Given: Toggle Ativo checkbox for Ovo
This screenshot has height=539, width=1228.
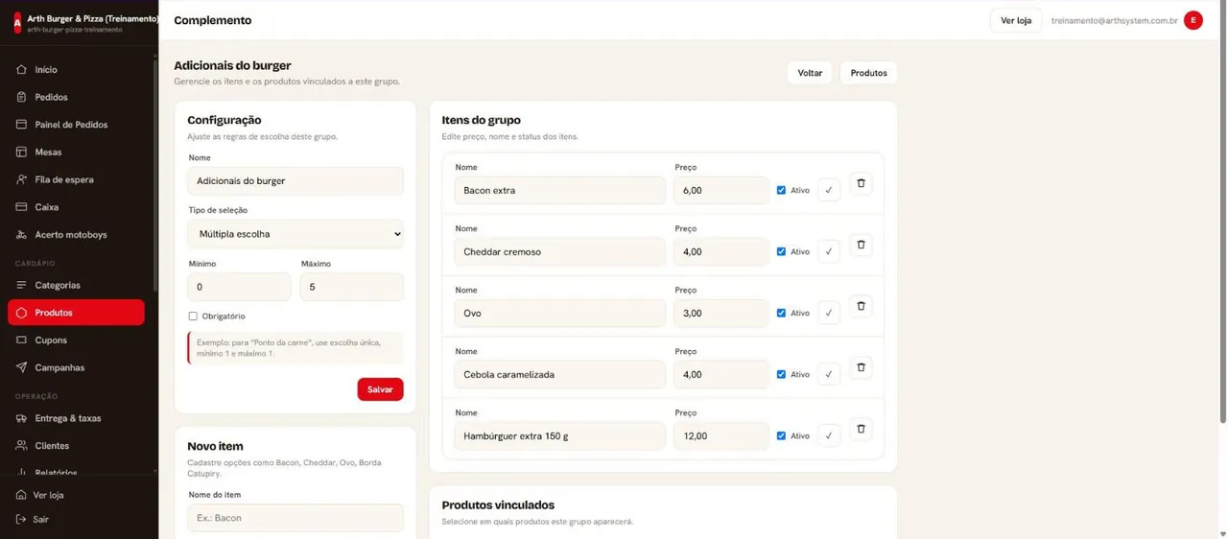Looking at the screenshot, I should pos(781,313).
